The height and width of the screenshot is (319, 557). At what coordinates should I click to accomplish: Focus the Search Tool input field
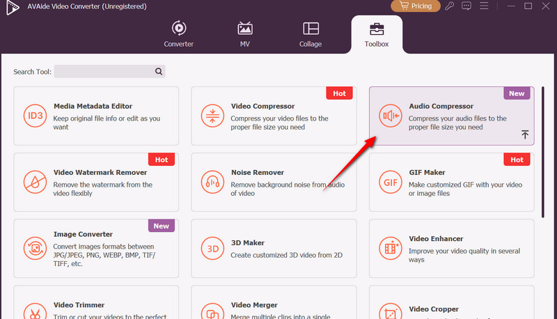pos(103,71)
